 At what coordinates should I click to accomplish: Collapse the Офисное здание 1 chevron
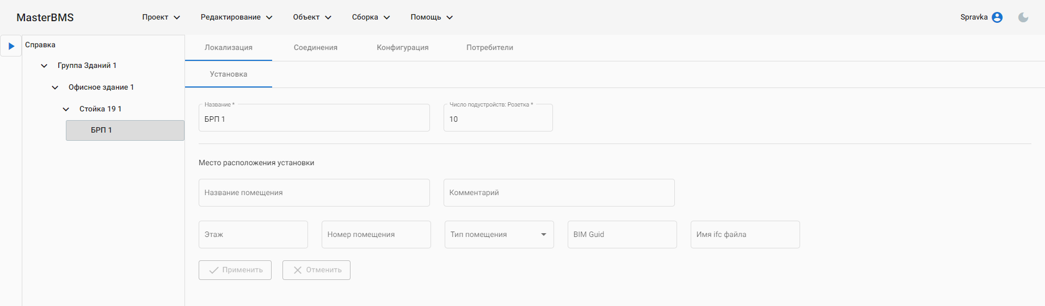pyautogui.click(x=55, y=88)
